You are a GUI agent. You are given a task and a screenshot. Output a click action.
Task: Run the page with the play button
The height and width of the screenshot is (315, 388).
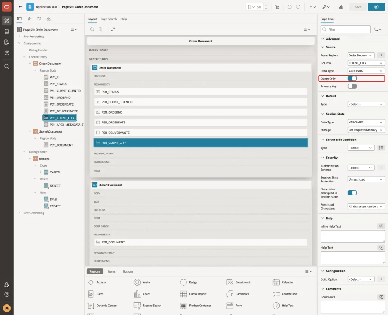click(376, 7)
